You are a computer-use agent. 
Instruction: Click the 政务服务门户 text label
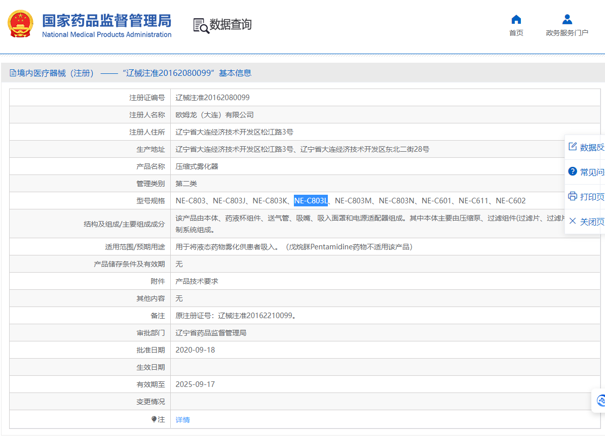(567, 33)
